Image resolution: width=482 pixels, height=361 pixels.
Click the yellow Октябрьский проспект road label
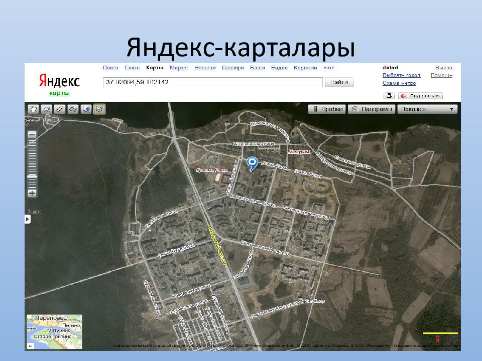click(x=217, y=246)
